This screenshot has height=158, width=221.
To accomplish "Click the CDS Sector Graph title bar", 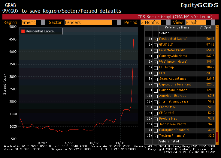I will click(x=110, y=17).
